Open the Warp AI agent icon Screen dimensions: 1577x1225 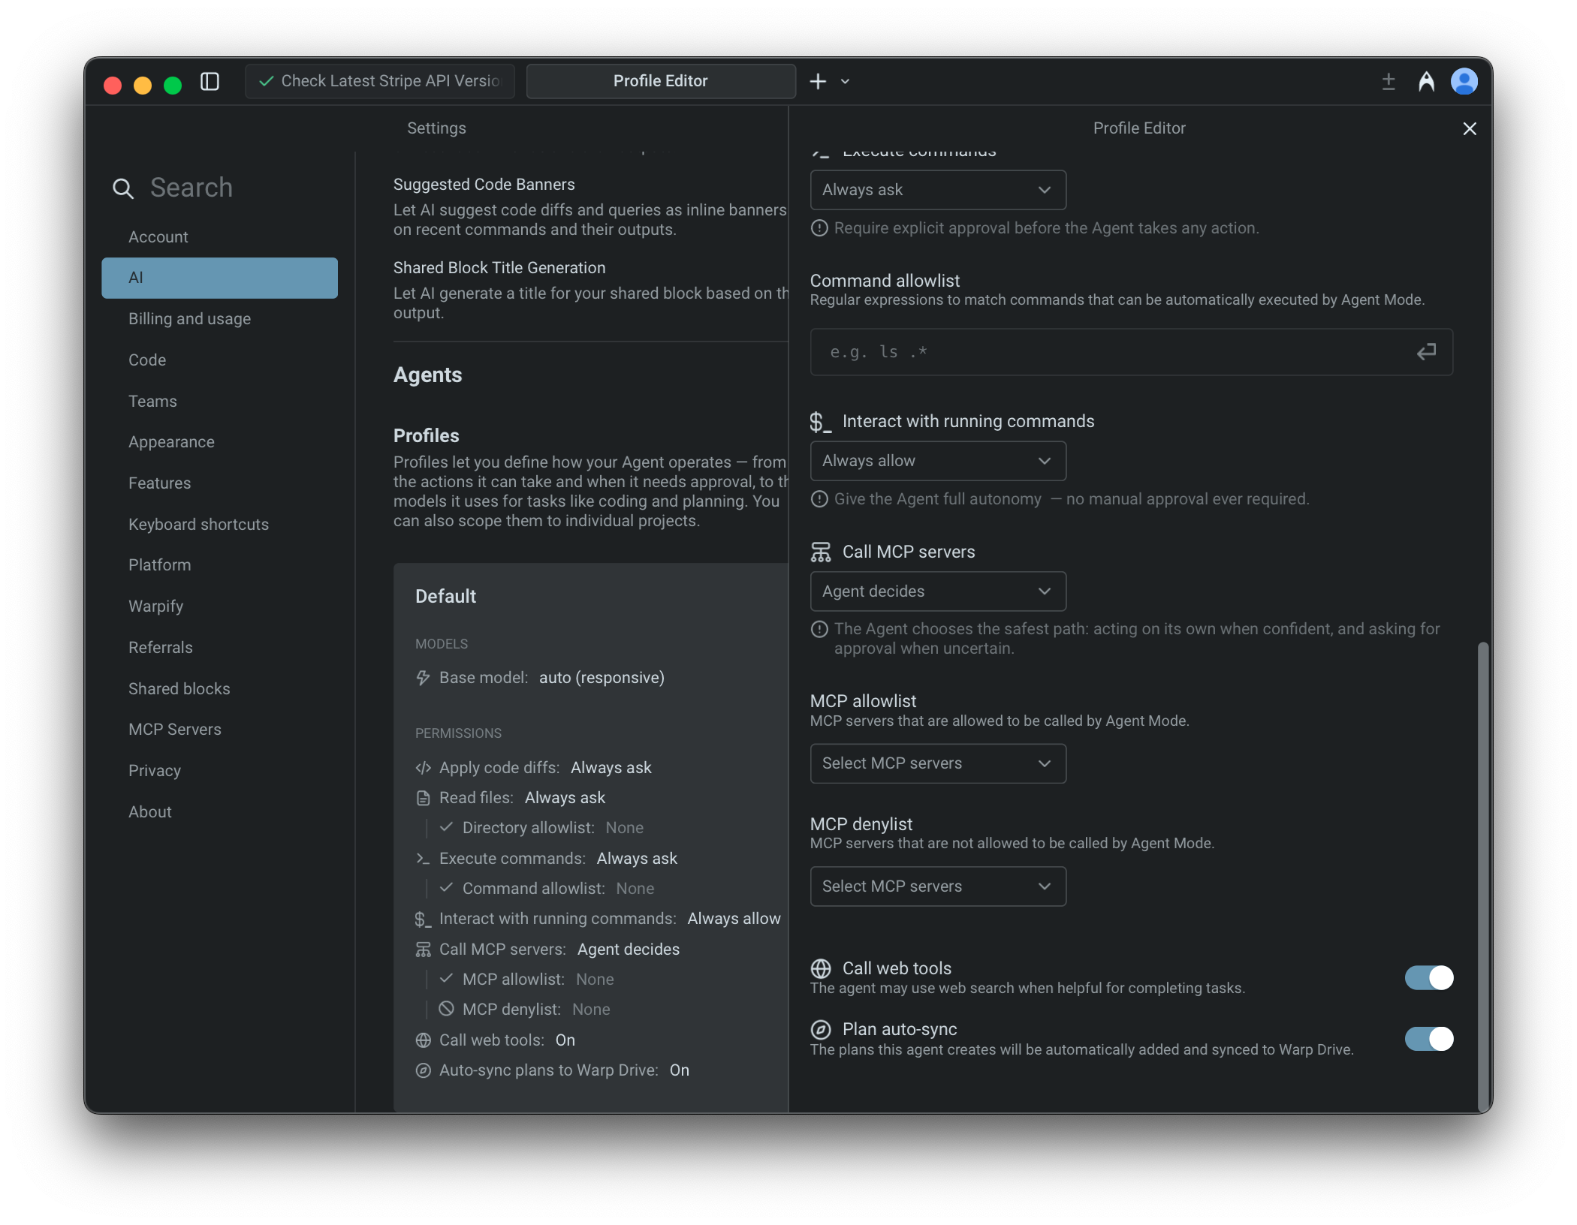pyautogui.click(x=1426, y=81)
